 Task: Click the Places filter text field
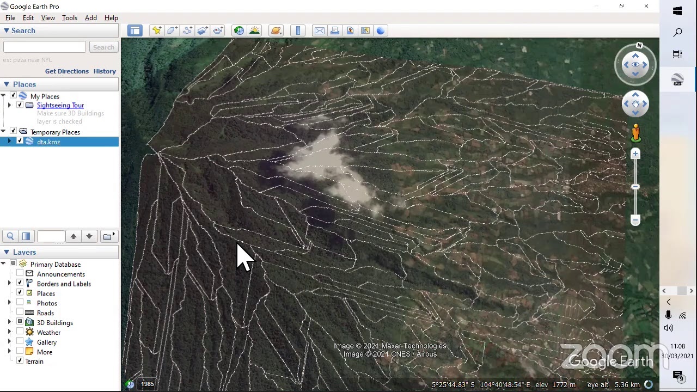click(51, 236)
